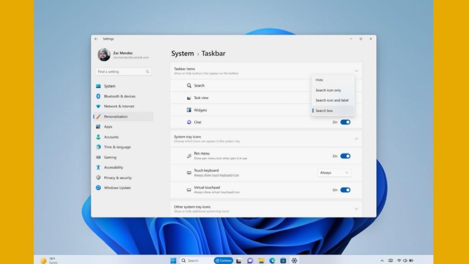Toggle the Virtual touchpad switch
This screenshot has width=469, height=264.
[x=345, y=190]
